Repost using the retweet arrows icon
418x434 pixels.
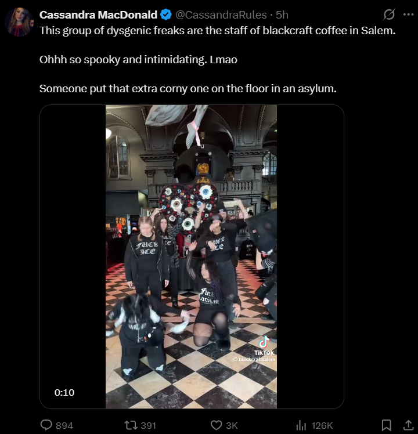pyautogui.click(x=131, y=425)
